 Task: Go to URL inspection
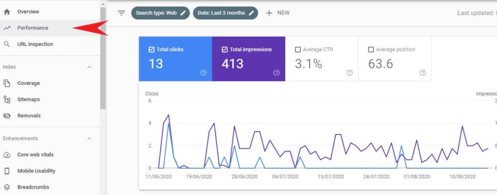tap(50, 44)
